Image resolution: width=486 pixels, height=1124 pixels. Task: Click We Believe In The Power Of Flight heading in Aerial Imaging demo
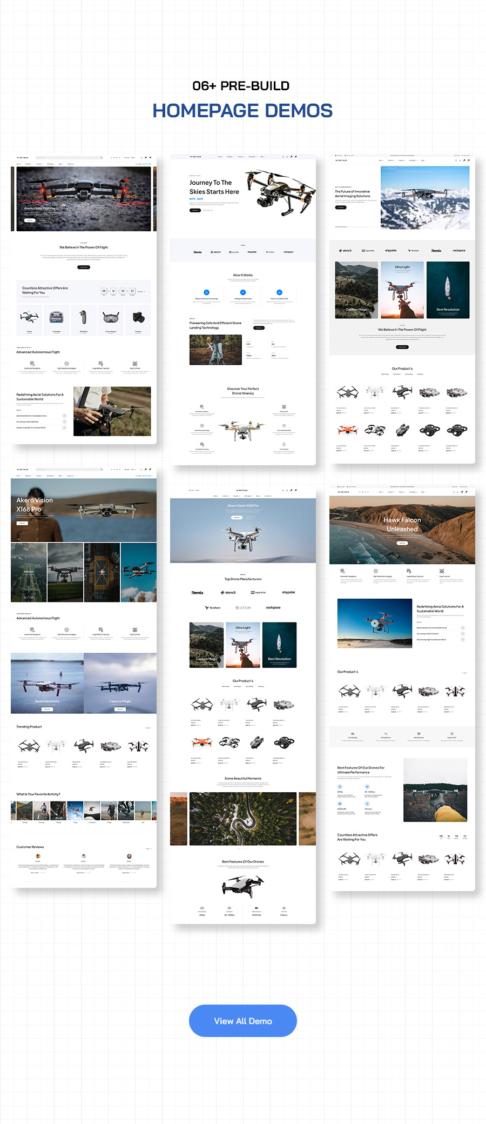tap(402, 329)
